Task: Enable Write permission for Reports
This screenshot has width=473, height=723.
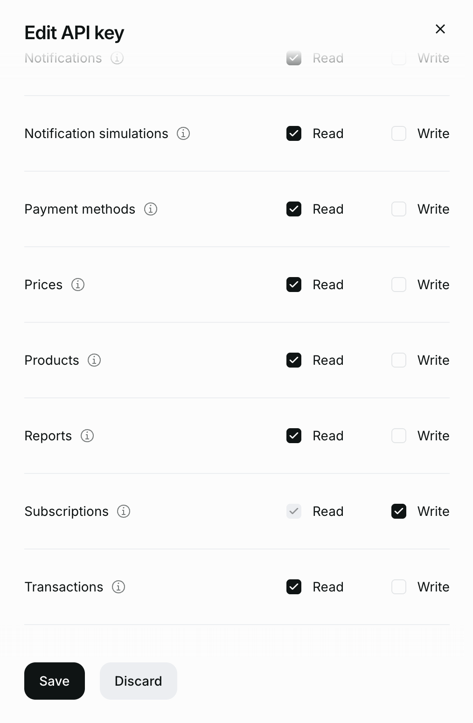Action: [399, 436]
